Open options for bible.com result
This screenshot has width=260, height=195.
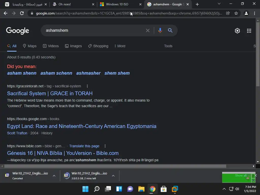tap(105, 146)
